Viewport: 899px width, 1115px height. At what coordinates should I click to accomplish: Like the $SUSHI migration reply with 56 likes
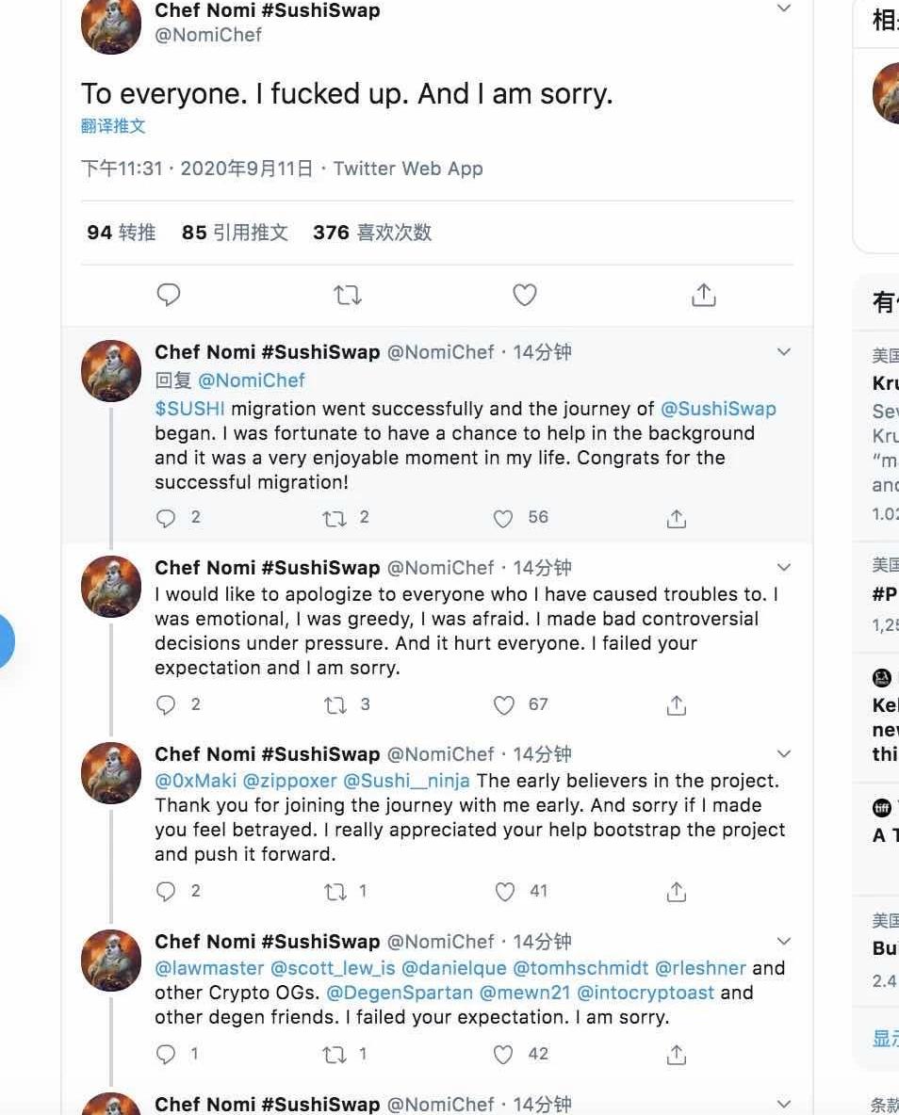coord(504,518)
